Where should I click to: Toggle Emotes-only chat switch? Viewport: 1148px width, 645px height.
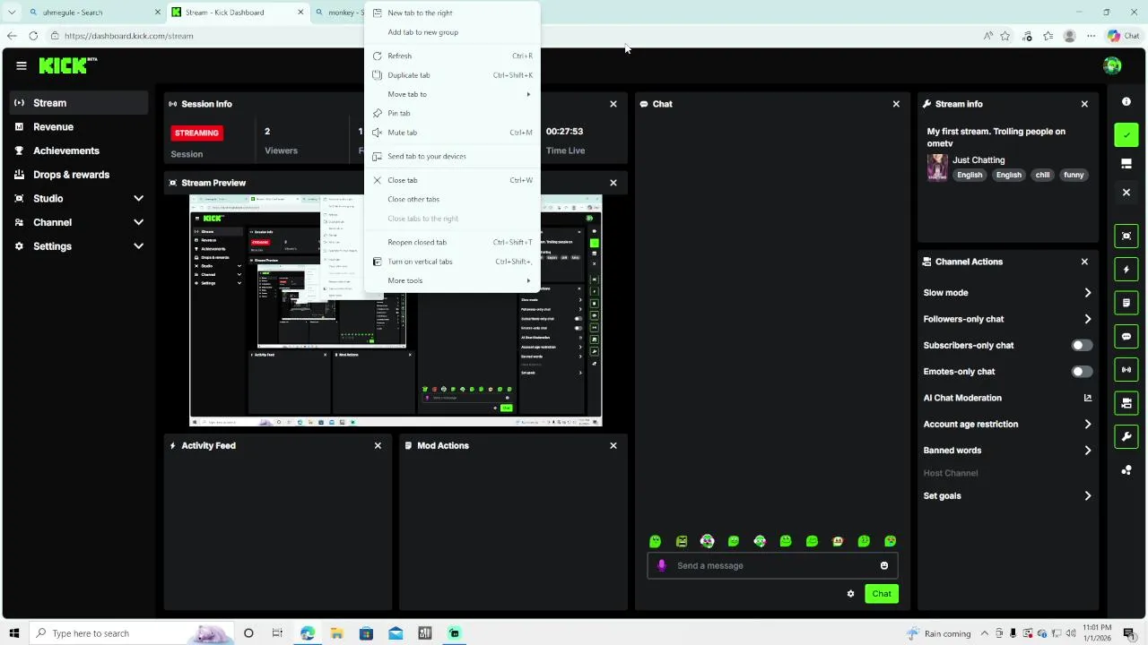pyautogui.click(x=1083, y=372)
